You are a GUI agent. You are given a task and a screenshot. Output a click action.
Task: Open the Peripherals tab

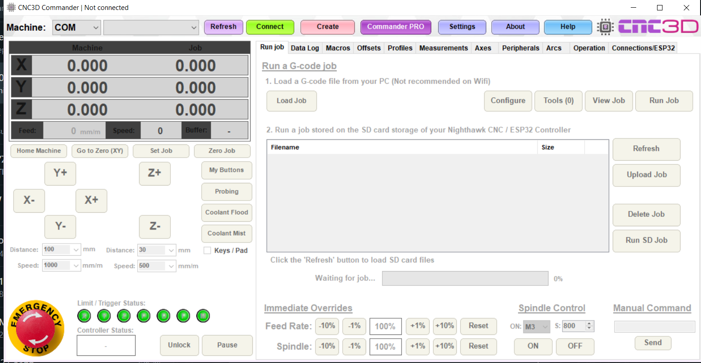(x=521, y=48)
